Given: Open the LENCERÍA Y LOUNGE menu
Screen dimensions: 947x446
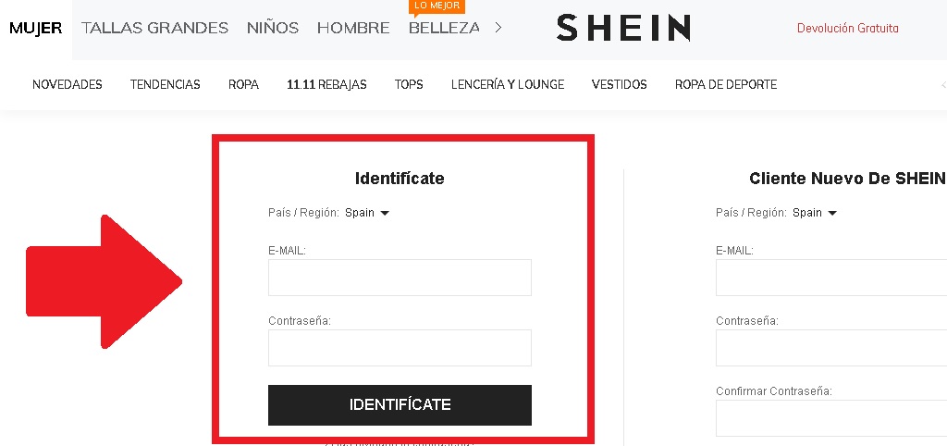Looking at the screenshot, I should click(507, 85).
